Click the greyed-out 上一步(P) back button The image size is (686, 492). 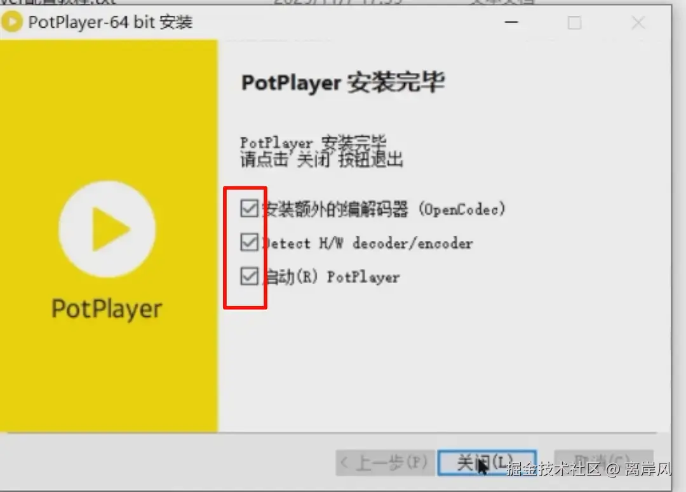385,463
